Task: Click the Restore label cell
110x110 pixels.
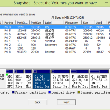Action: (x=50, y=52)
